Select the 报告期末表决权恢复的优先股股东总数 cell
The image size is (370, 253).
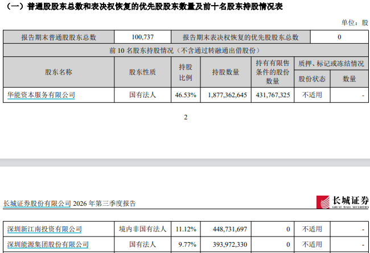tap(241, 37)
